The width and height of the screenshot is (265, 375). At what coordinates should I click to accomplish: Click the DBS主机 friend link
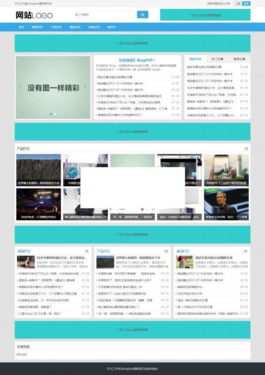(22, 355)
